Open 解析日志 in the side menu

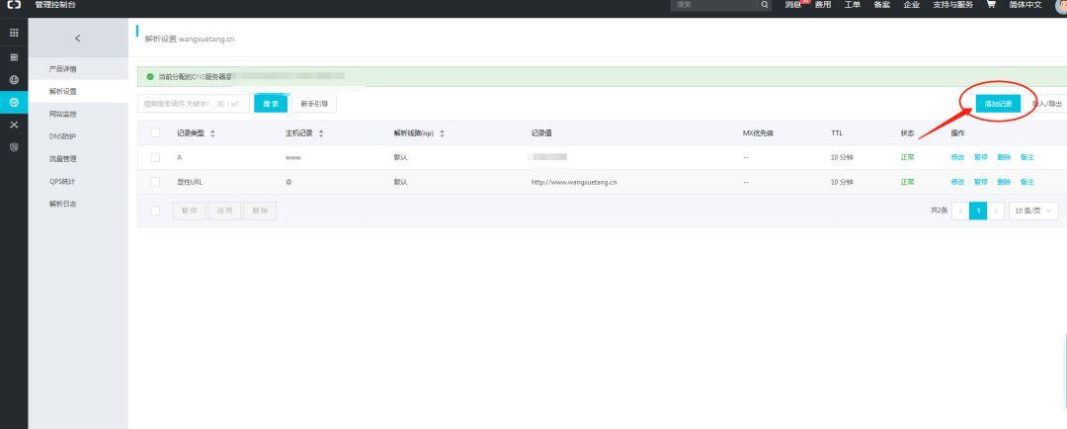point(62,205)
